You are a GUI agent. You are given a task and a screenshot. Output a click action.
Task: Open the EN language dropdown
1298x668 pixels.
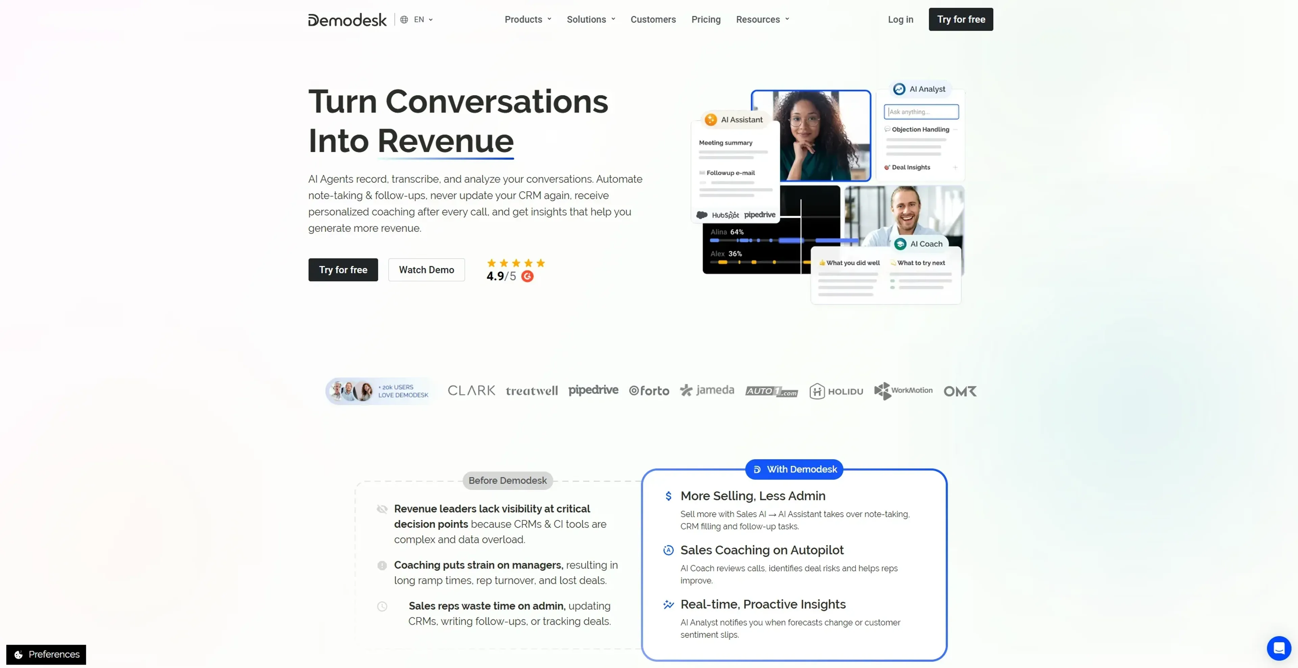pos(423,20)
